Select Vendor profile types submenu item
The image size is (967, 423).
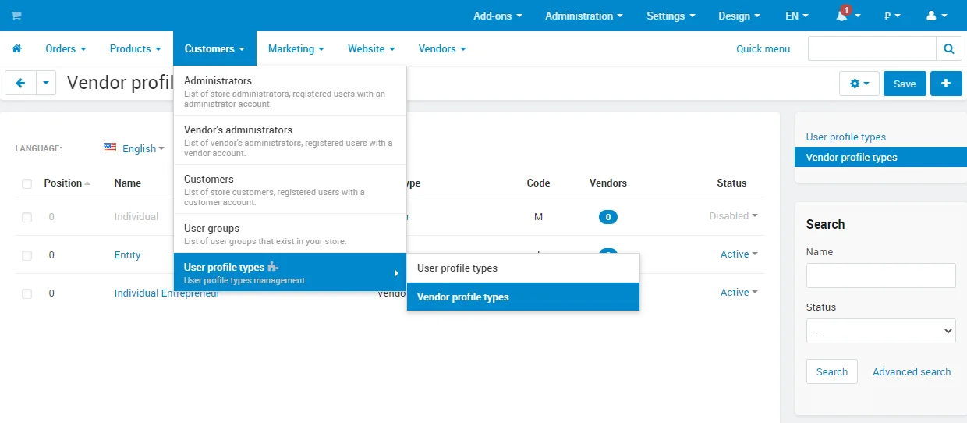(x=522, y=297)
